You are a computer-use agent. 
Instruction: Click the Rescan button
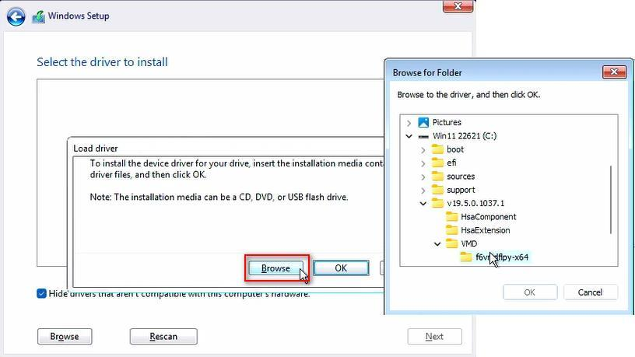[163, 336]
